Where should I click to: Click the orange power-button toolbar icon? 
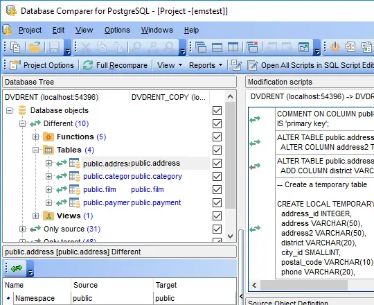pos(335,47)
